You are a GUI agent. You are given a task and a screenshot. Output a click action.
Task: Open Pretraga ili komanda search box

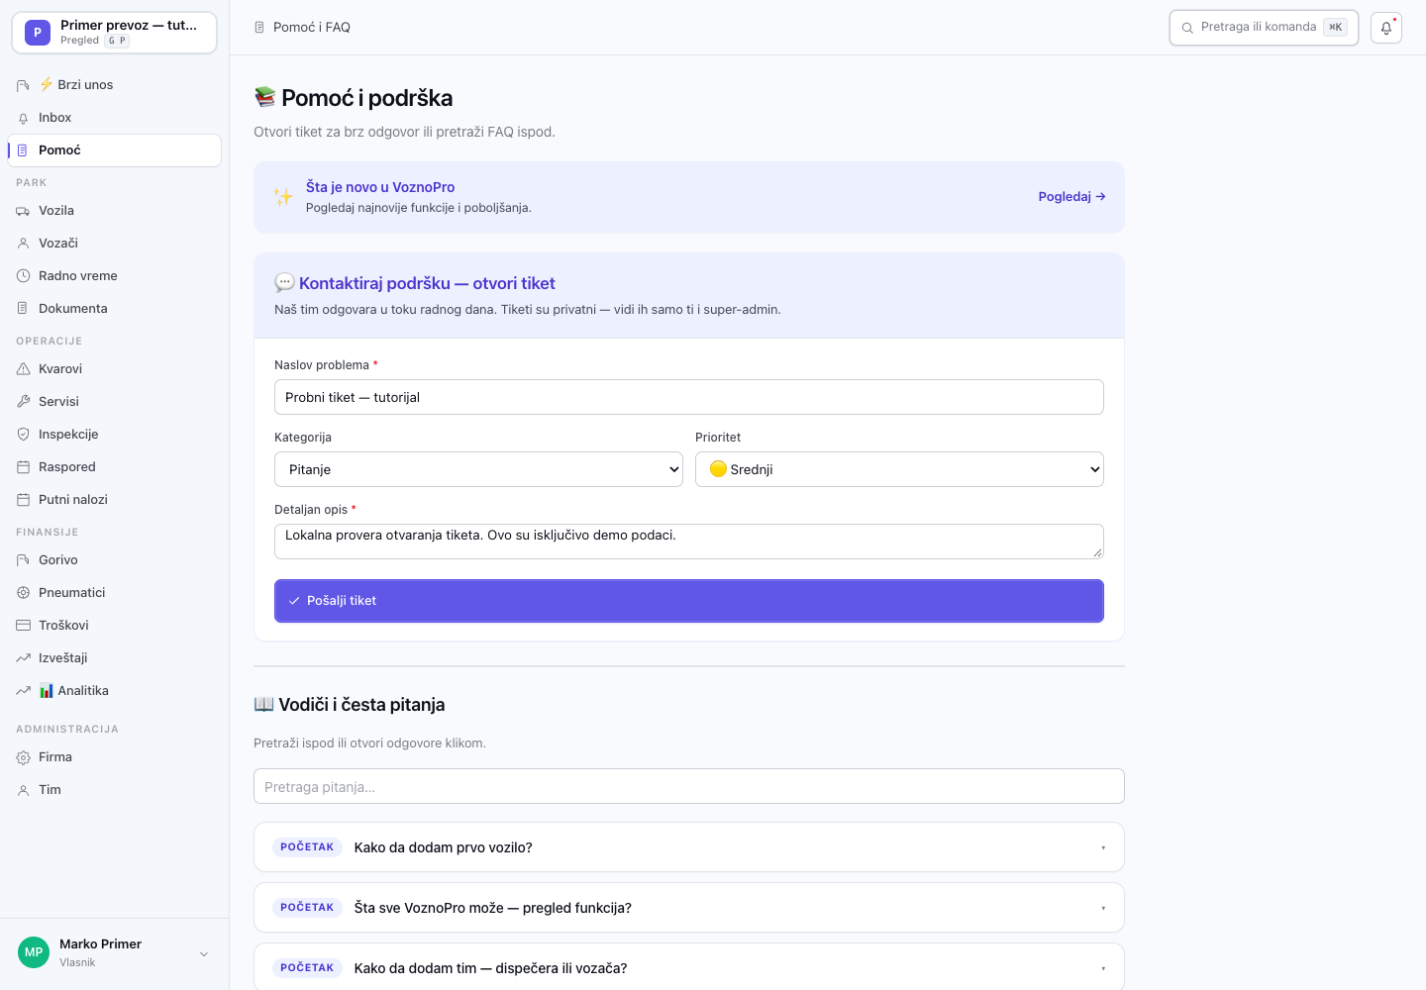[1264, 28]
